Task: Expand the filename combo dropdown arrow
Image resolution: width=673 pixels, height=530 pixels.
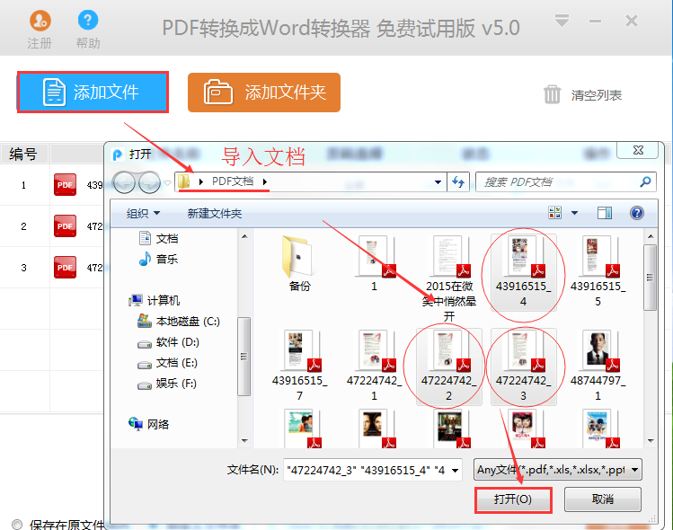Action: point(455,471)
